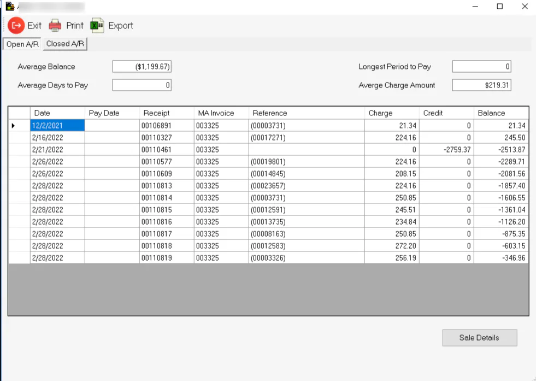Click the Average Days to Pay field
This screenshot has height=381, width=536.
point(142,85)
